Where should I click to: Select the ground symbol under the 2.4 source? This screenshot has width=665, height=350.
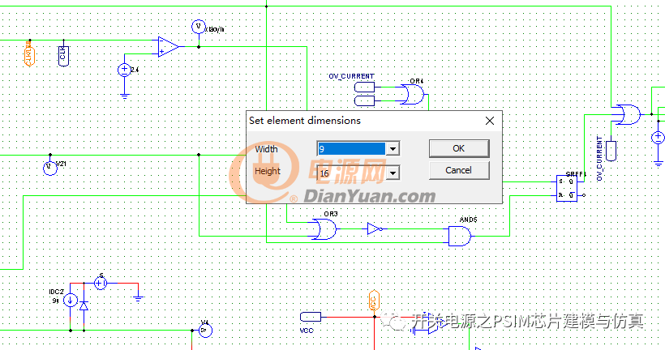point(124,96)
